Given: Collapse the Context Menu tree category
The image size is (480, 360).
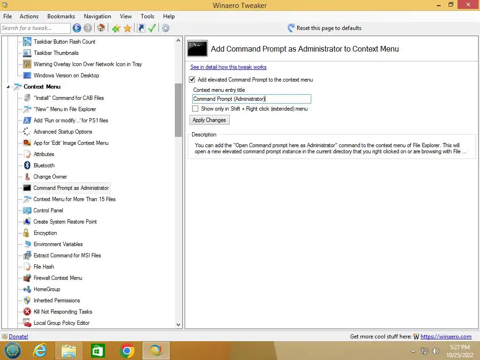Looking at the screenshot, I should pyautogui.click(x=8, y=87).
